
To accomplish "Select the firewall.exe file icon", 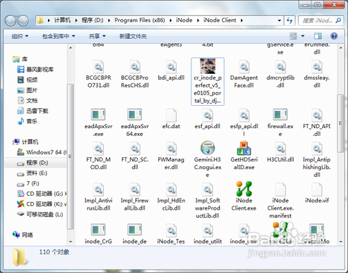I will [x=280, y=114].
